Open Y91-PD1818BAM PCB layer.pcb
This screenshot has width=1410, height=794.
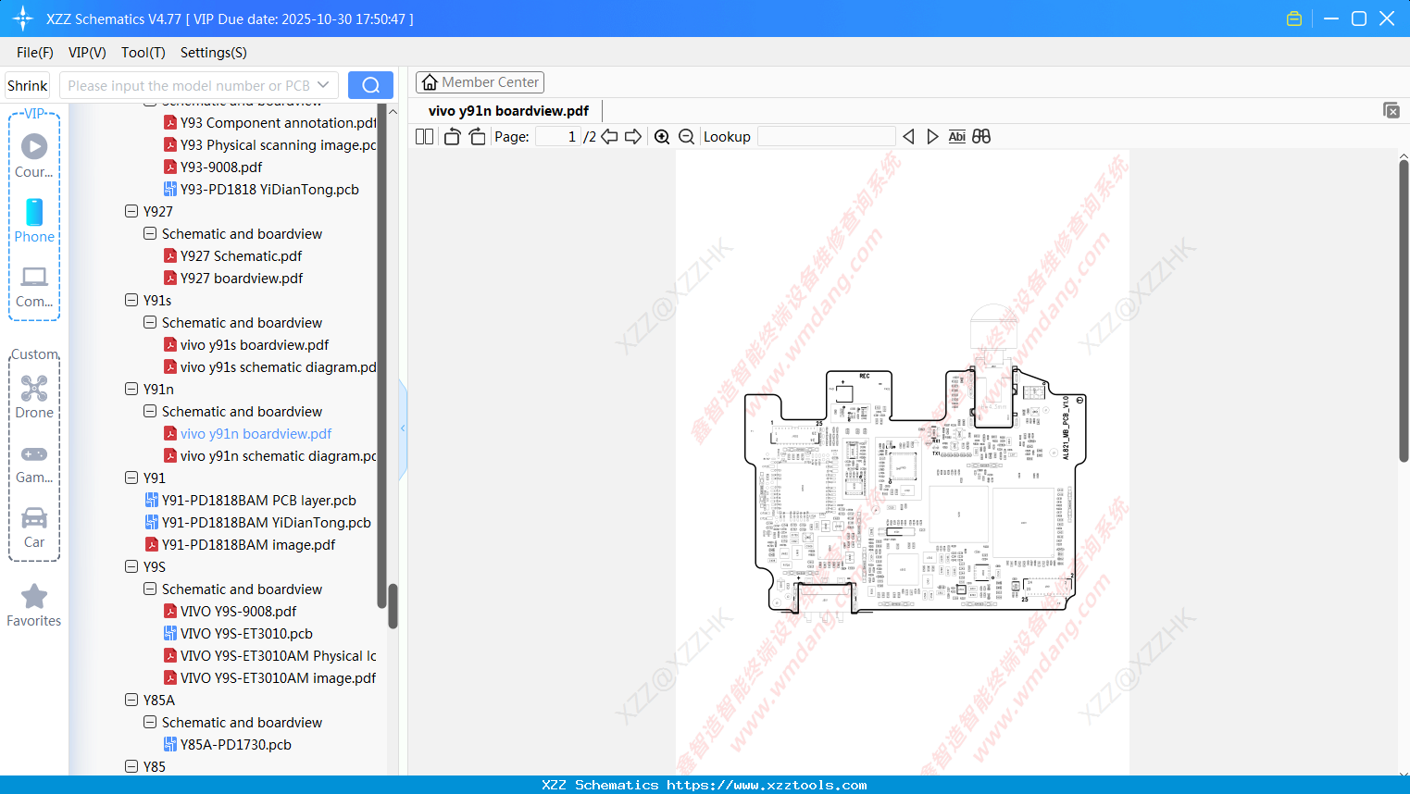pos(251,500)
